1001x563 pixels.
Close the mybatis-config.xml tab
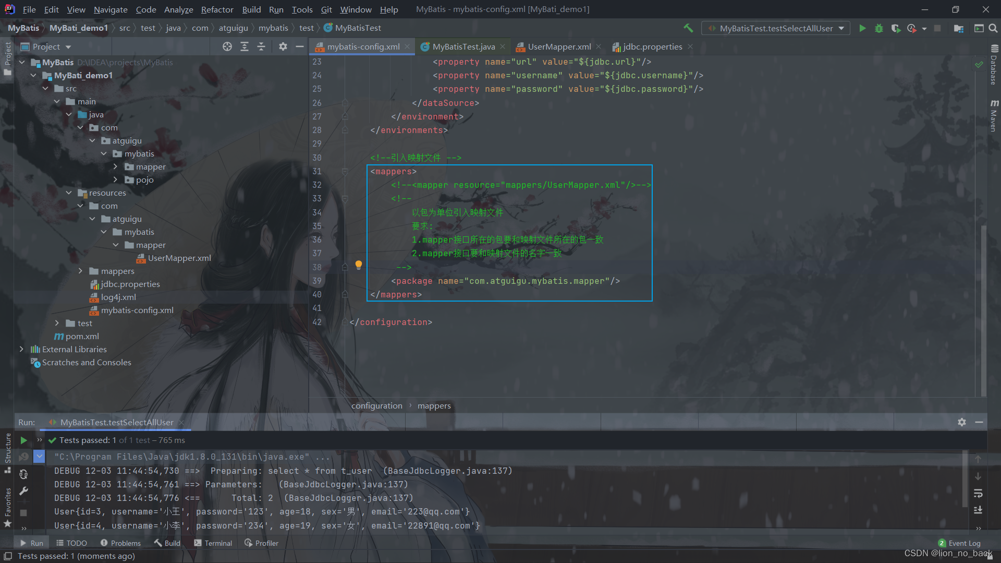pos(408,46)
